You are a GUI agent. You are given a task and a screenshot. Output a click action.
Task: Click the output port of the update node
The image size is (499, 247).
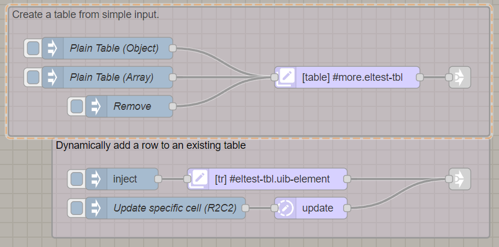click(x=347, y=207)
